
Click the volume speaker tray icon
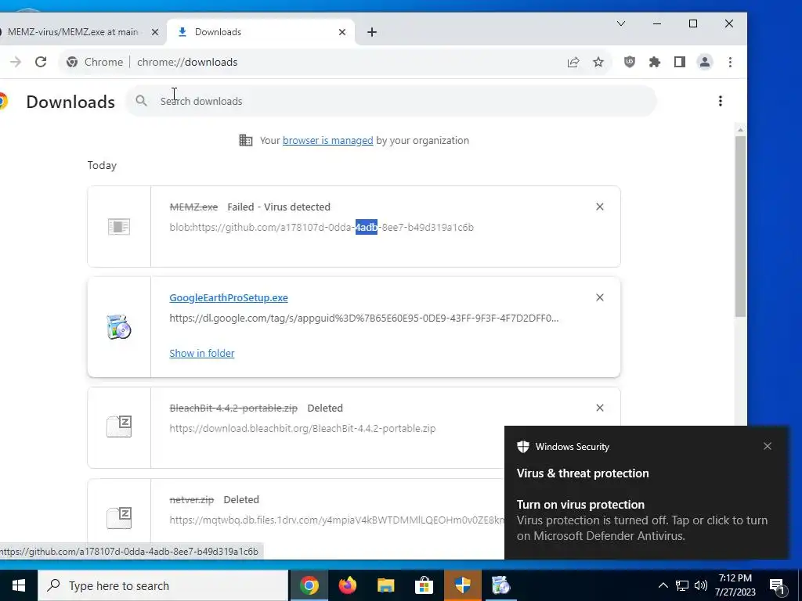pyautogui.click(x=701, y=585)
